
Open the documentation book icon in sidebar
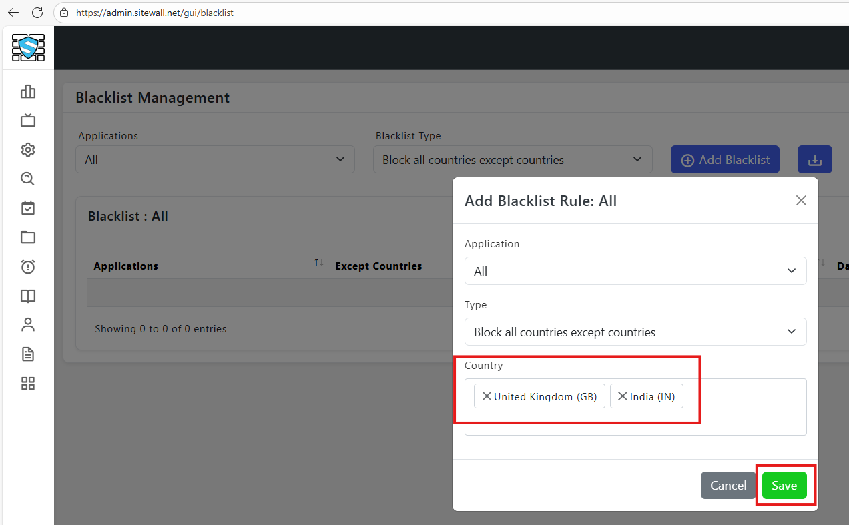pos(27,296)
